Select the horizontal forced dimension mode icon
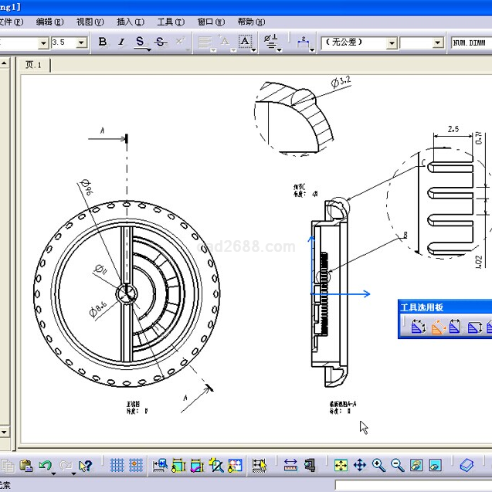Screen dimensions: 492x492 tap(456, 327)
